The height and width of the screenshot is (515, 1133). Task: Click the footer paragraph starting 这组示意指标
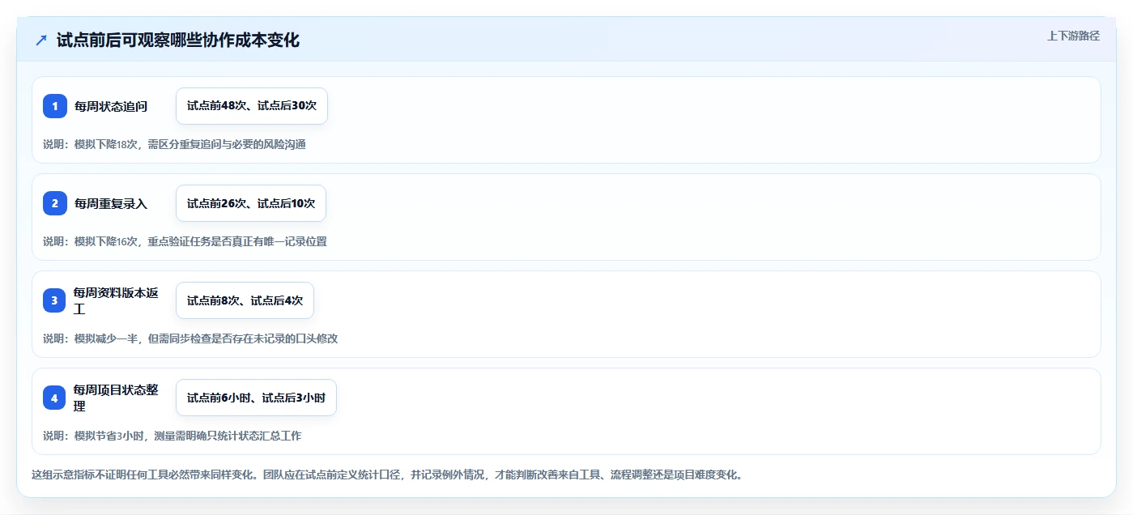pos(387,475)
